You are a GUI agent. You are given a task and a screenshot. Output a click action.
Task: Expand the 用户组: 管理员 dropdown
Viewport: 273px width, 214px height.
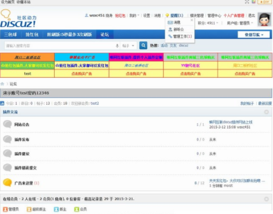(x=240, y=23)
